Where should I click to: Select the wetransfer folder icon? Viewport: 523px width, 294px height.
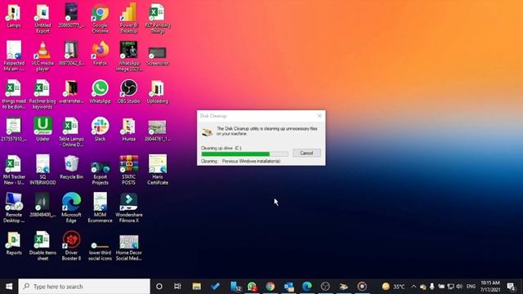click(71, 91)
